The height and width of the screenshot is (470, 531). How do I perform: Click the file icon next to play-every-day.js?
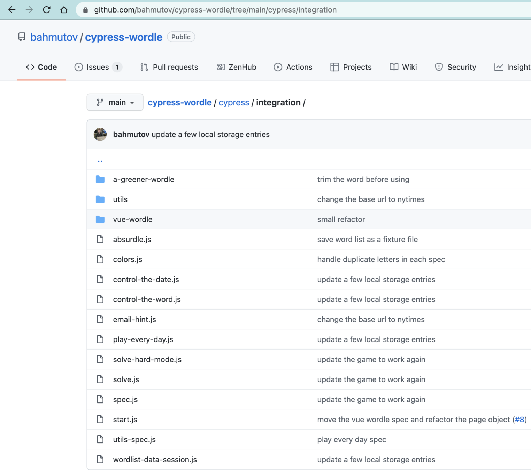[100, 339]
